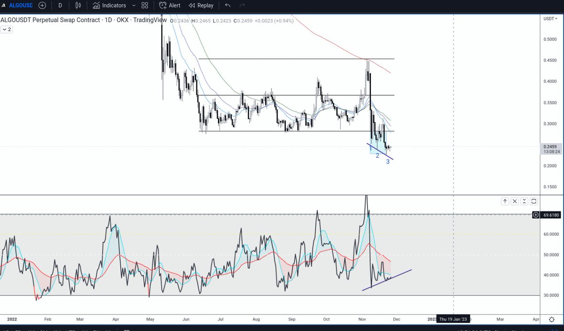
Task: Move the indicator pane up
Action: [505, 202]
